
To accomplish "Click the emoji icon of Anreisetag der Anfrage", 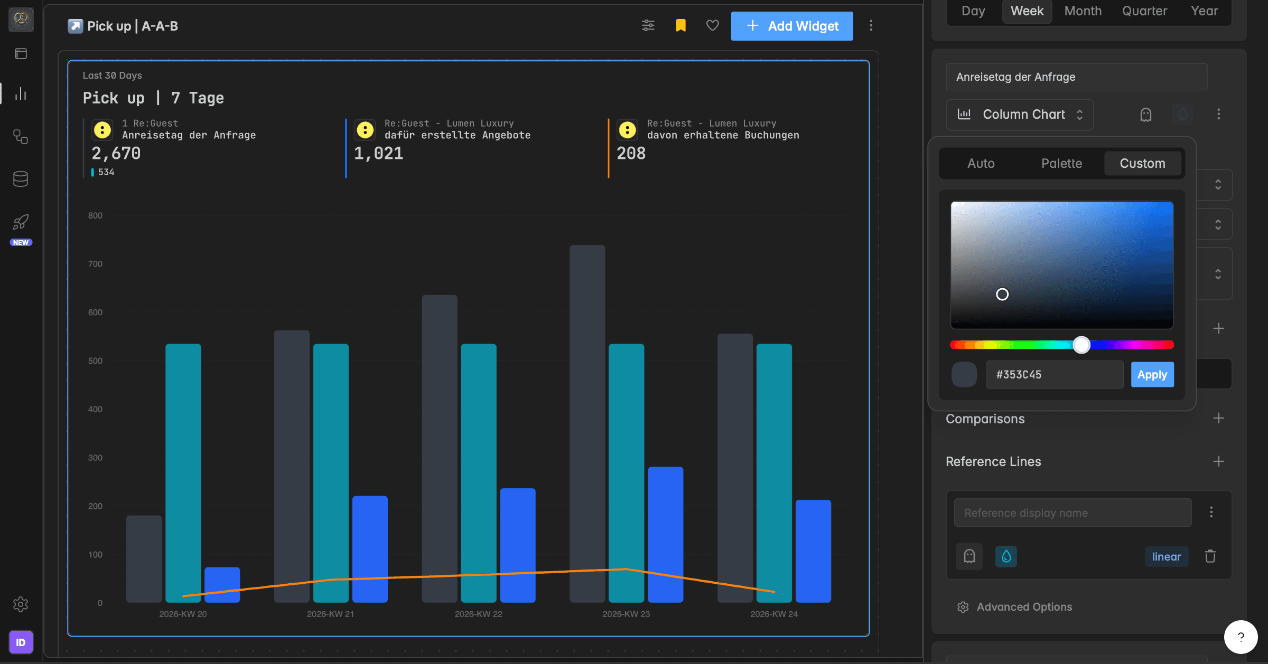I will click(102, 130).
